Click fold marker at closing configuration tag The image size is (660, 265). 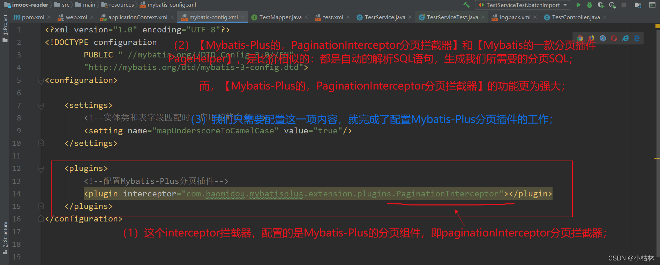click(41, 219)
